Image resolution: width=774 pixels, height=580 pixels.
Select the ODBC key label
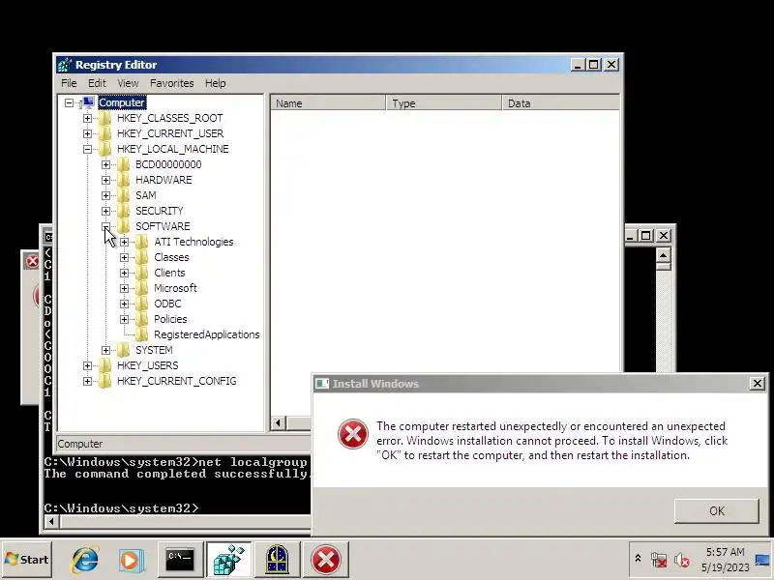point(167,304)
